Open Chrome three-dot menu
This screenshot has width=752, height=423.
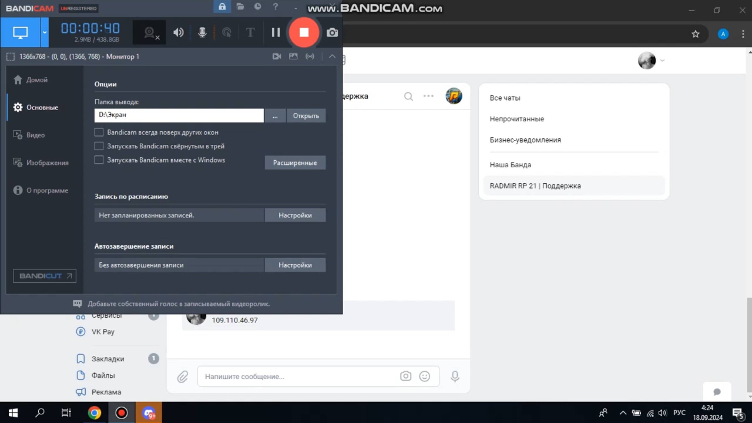pos(743,34)
